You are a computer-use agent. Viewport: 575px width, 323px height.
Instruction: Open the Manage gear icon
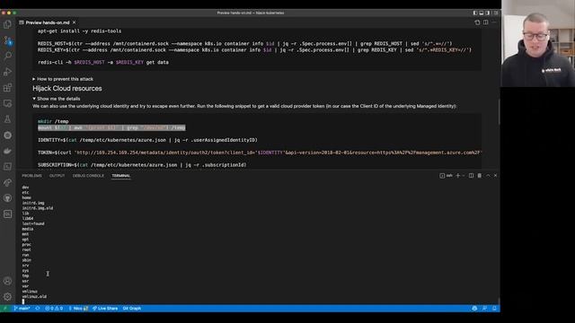click(7, 297)
